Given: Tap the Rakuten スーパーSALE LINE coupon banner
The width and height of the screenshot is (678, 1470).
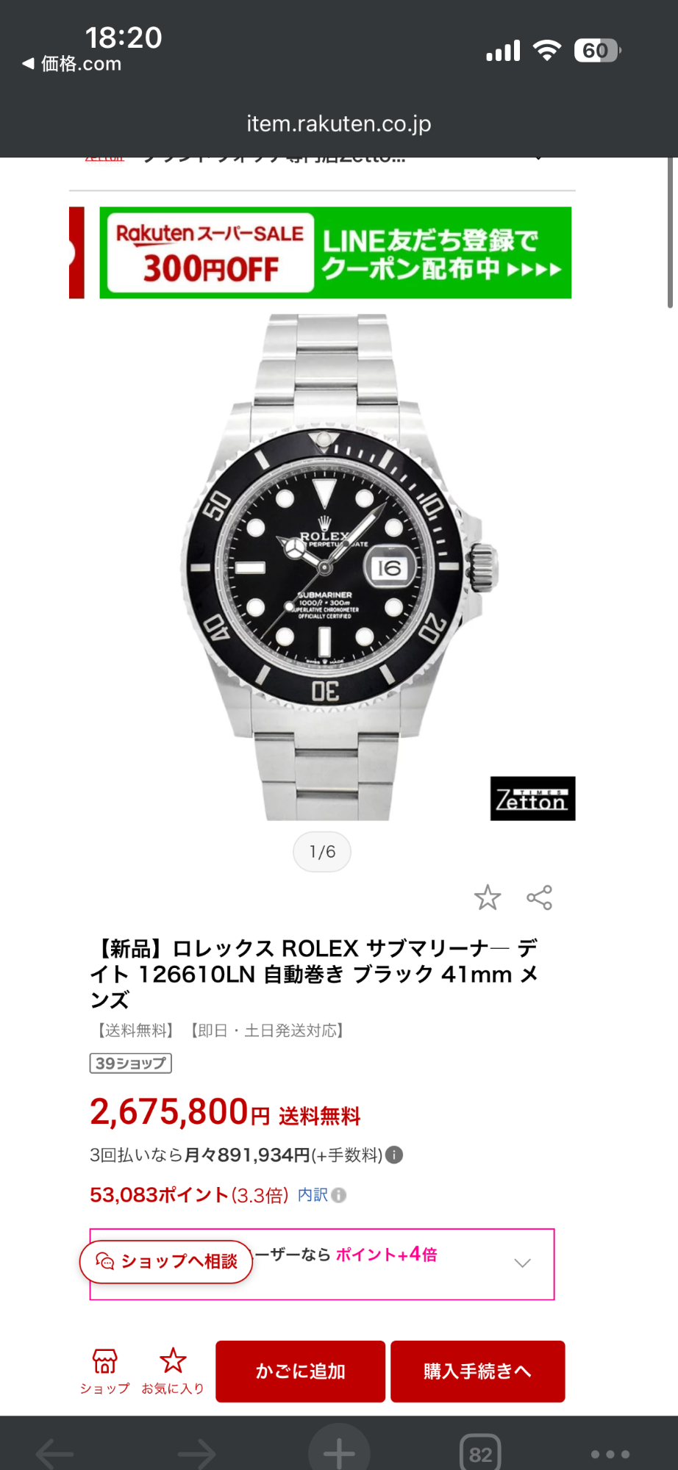Looking at the screenshot, I should coord(335,253).
